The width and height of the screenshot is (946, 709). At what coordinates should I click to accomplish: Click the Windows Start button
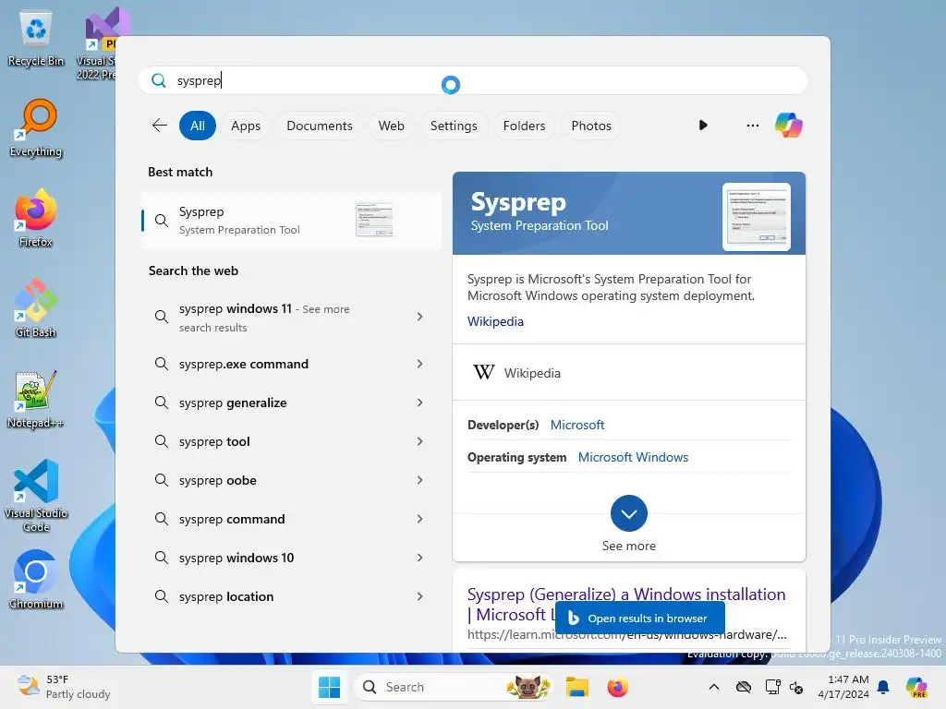330,687
